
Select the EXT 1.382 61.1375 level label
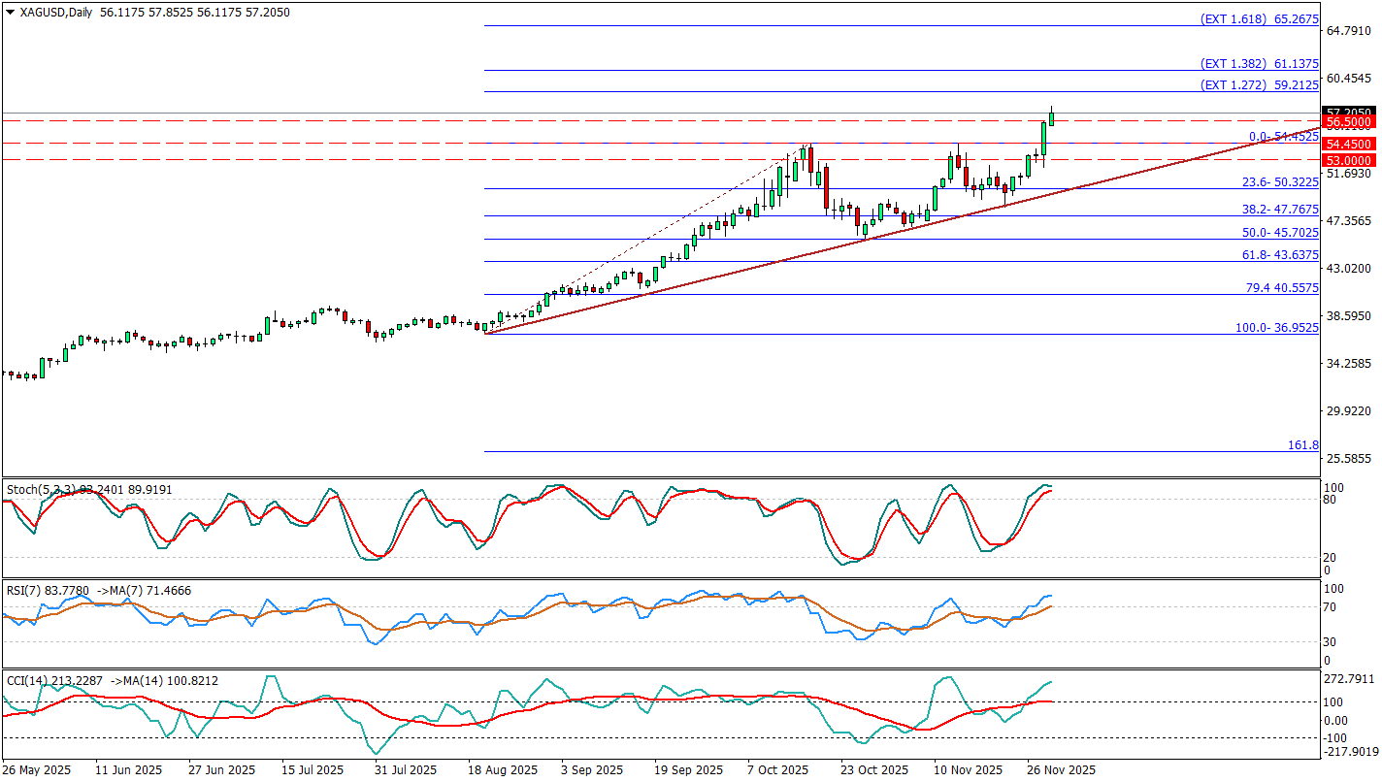pos(1259,63)
